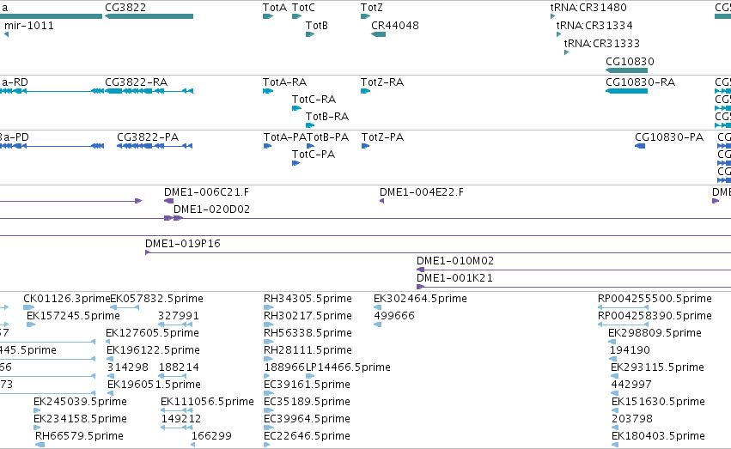Select the EK157245.5prime EST label
731x449 pixels.
[x=73, y=316]
